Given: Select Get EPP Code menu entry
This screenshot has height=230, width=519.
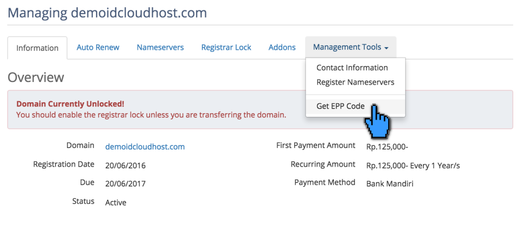Looking at the screenshot, I should coord(340,106).
